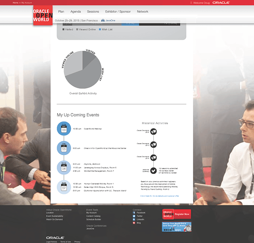Click the Home breadcrumb link

click(15, 3)
